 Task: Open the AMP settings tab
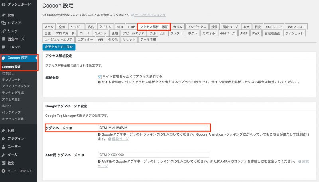pos(244,33)
